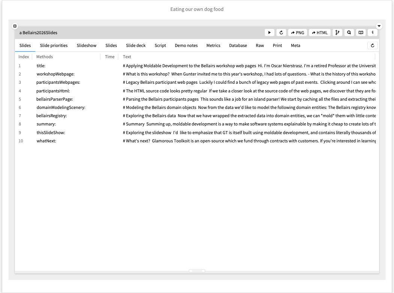Viewport: 394px width, 293px height.
Task: Click the refresh icon in the tab row
Action: pos(372,45)
